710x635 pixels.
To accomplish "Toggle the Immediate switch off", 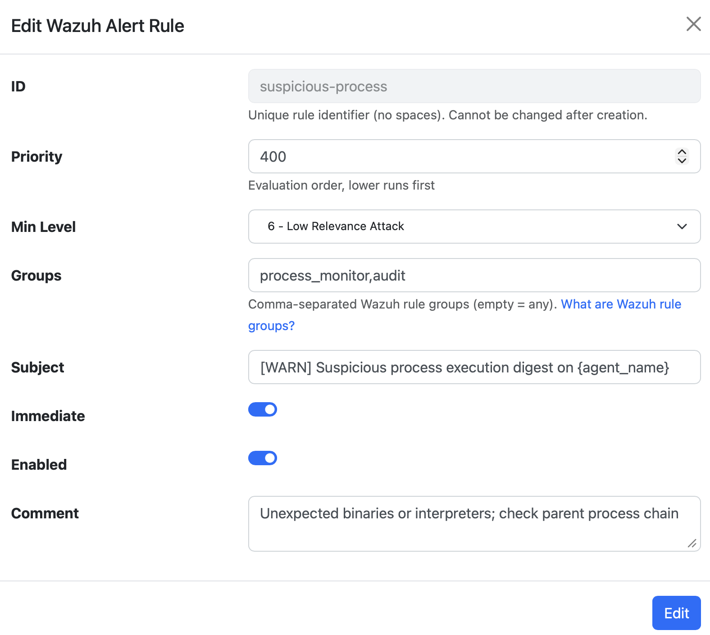I will point(263,409).
